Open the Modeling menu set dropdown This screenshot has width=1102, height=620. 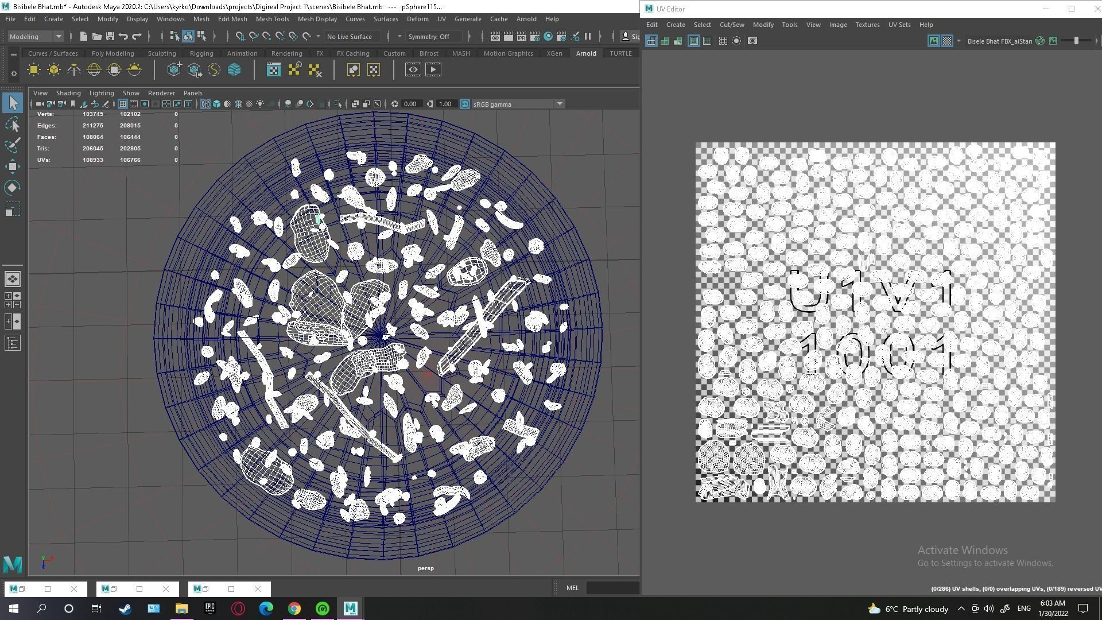tap(36, 36)
